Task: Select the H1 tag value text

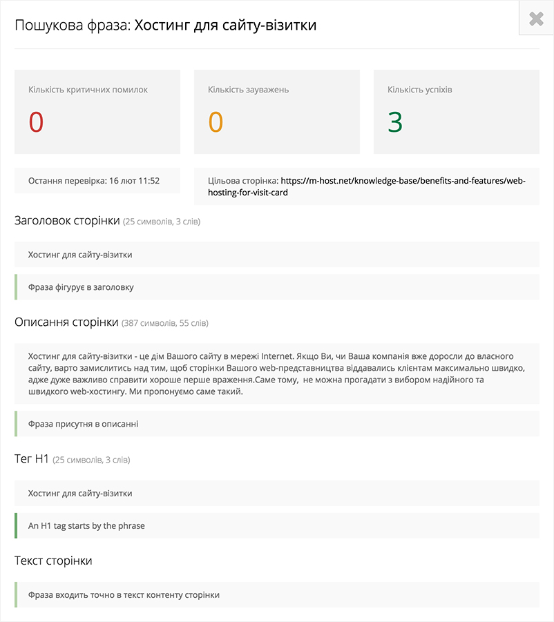Action: [80, 494]
